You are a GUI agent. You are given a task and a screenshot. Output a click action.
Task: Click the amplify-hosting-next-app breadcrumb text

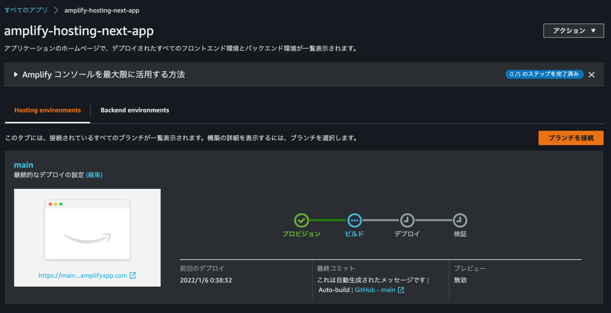coord(102,10)
